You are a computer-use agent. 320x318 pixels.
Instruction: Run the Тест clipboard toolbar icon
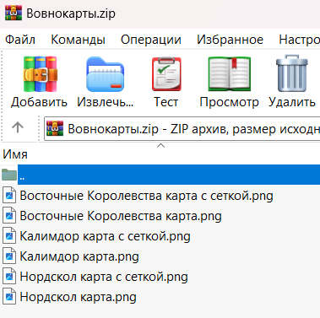[x=166, y=73]
